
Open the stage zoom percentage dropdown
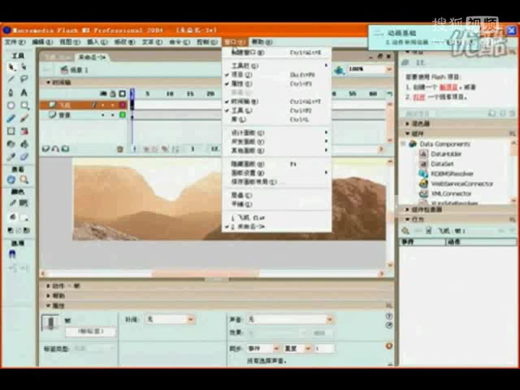click(388, 69)
